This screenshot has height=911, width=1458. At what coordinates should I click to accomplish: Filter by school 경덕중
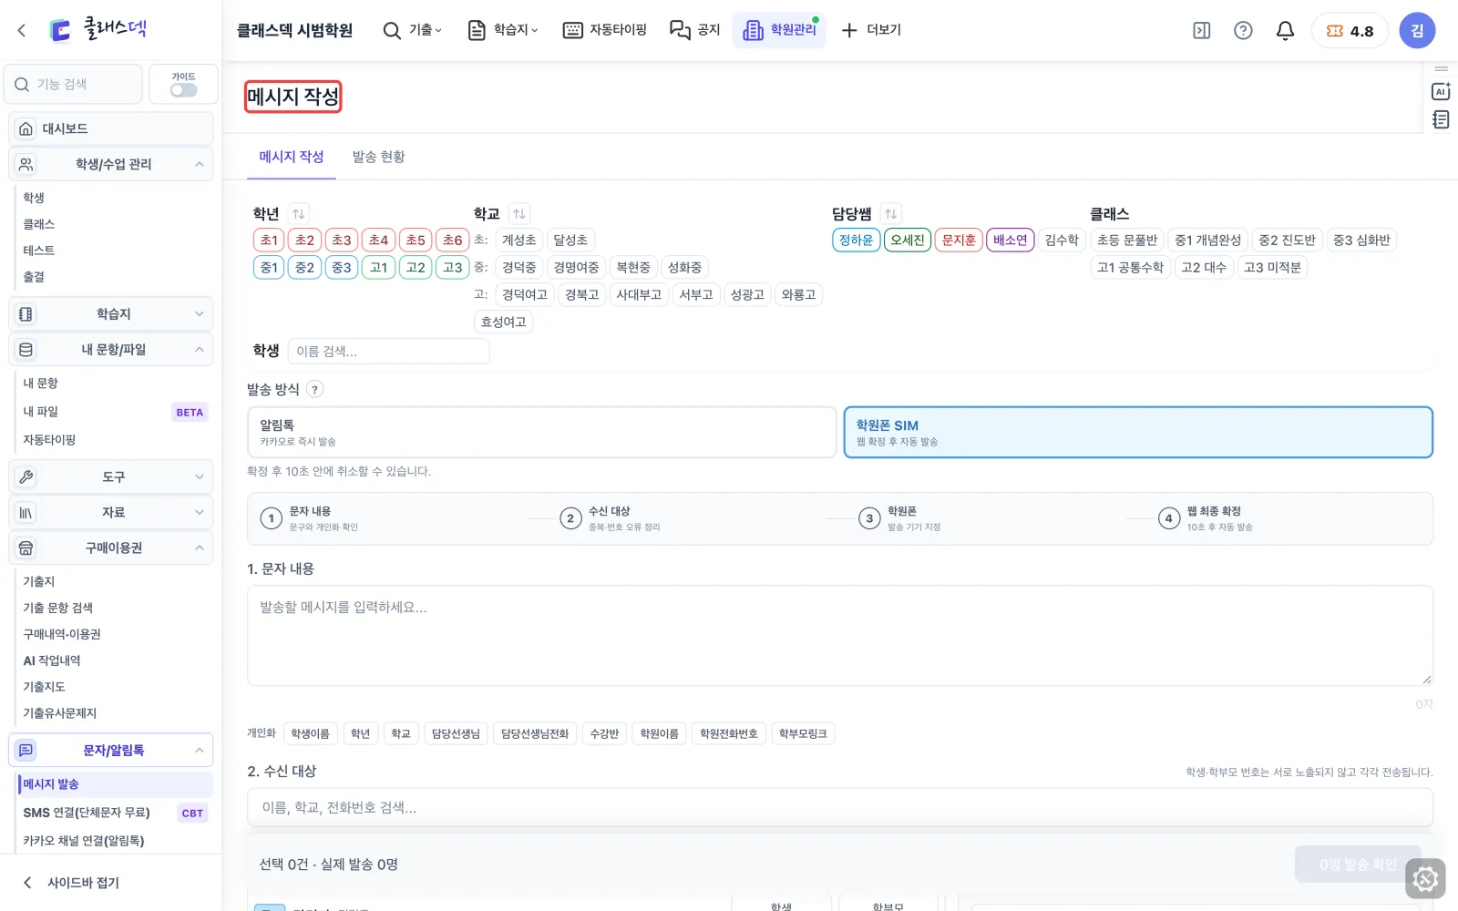click(519, 268)
